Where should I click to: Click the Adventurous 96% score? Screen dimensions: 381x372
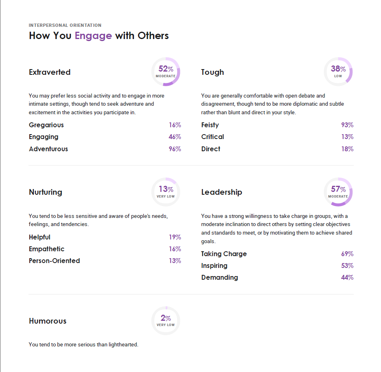pos(175,149)
